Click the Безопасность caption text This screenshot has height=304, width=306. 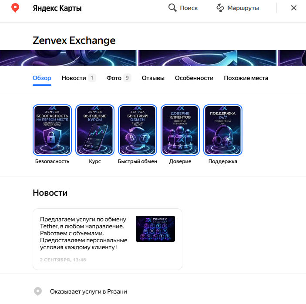point(52,161)
